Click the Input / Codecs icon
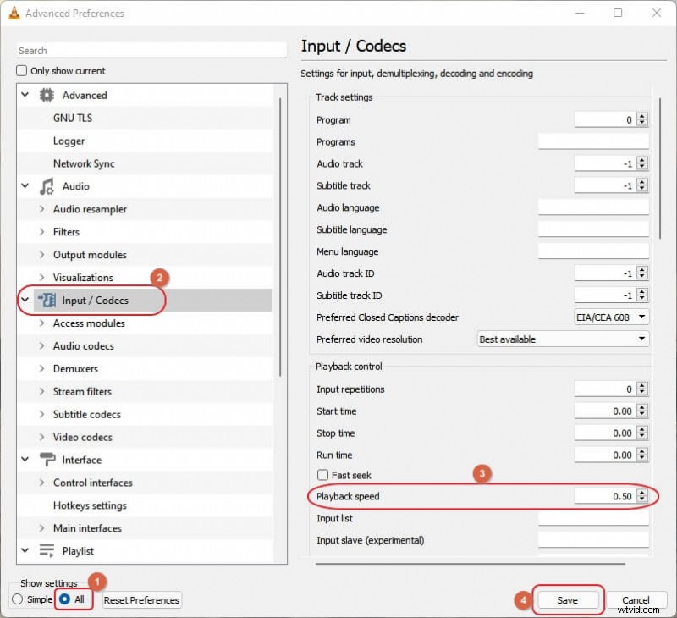This screenshot has width=677, height=618. click(45, 300)
